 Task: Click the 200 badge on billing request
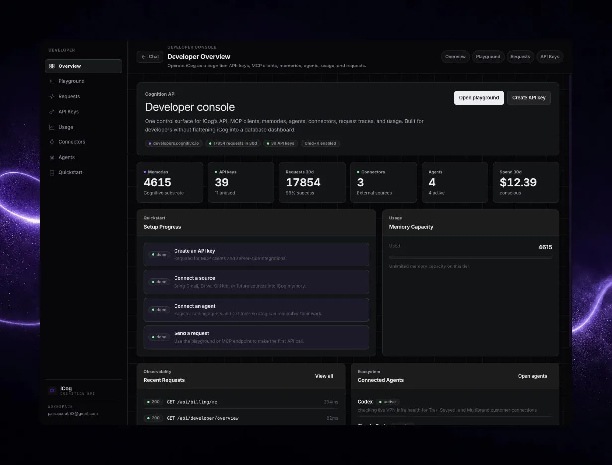[x=153, y=402]
